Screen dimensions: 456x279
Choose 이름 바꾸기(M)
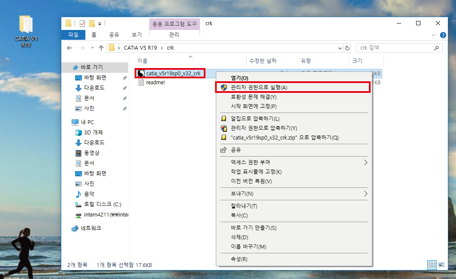point(294,246)
